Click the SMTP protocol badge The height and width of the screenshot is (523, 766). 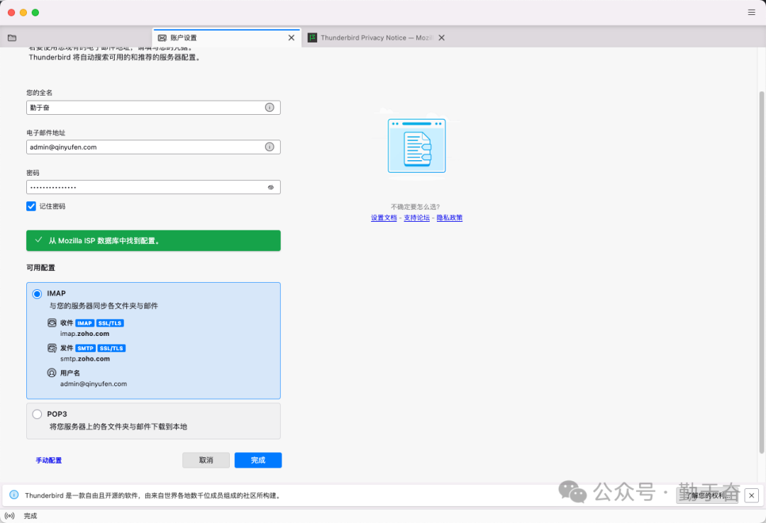(x=86, y=348)
